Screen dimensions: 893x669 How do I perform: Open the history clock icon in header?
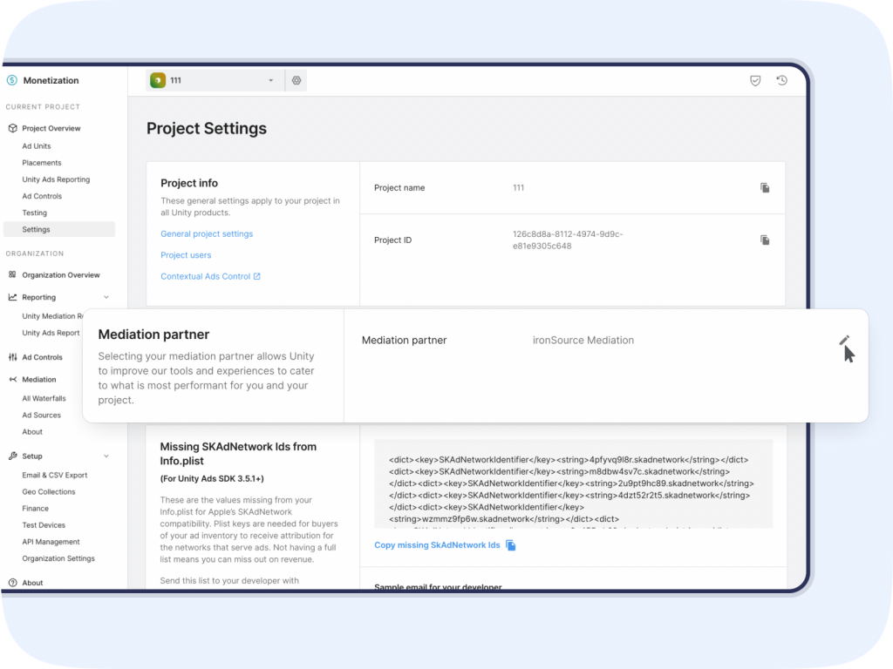click(782, 81)
